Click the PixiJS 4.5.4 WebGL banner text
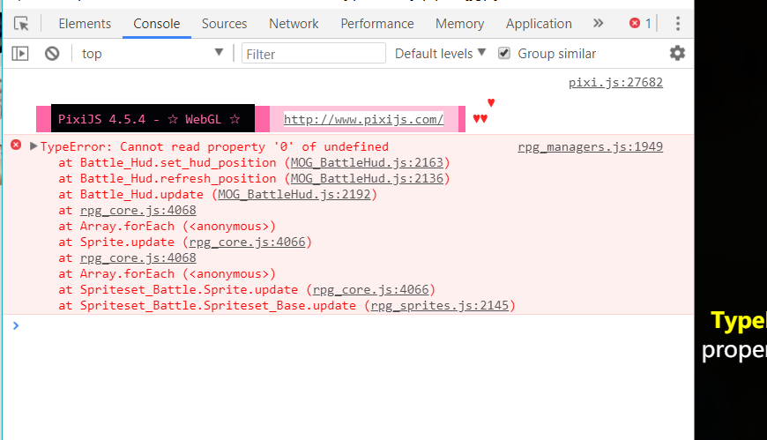Image resolution: width=767 pixels, height=440 pixels. (x=149, y=119)
